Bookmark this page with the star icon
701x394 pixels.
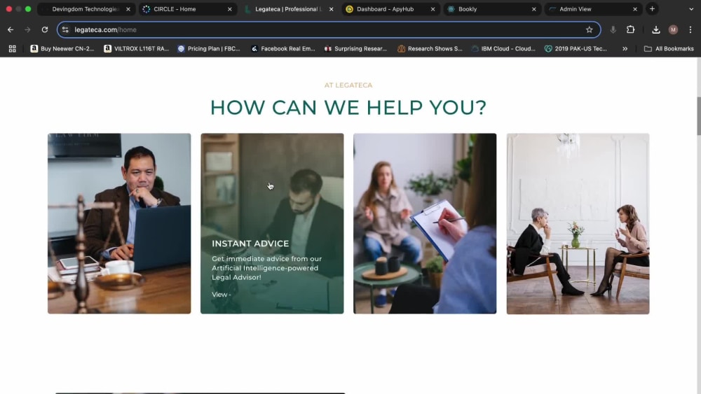[x=590, y=29]
